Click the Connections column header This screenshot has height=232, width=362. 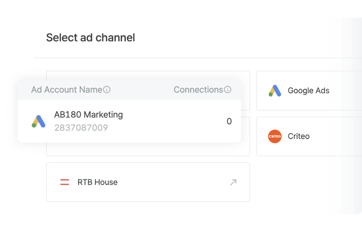tap(198, 89)
